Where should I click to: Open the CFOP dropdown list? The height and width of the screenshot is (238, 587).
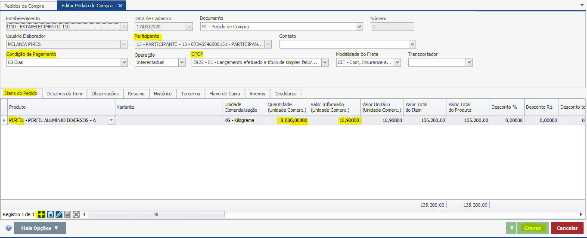(325, 62)
